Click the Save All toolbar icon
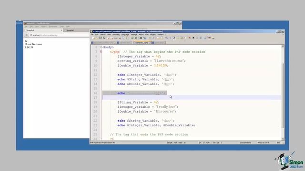The height and width of the screenshot is (171, 305). pyautogui.click(x=104, y=38)
